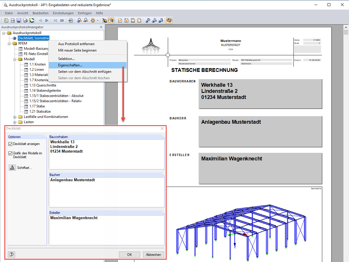The image size is (349, 262).
Task: Open the Einfügen menu
Action: tap(85, 13)
